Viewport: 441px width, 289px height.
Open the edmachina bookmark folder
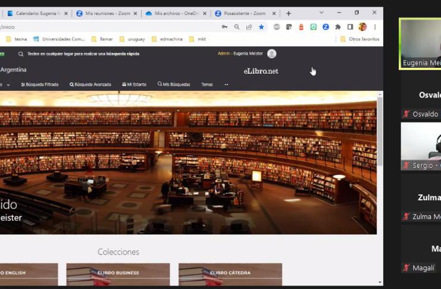click(167, 39)
